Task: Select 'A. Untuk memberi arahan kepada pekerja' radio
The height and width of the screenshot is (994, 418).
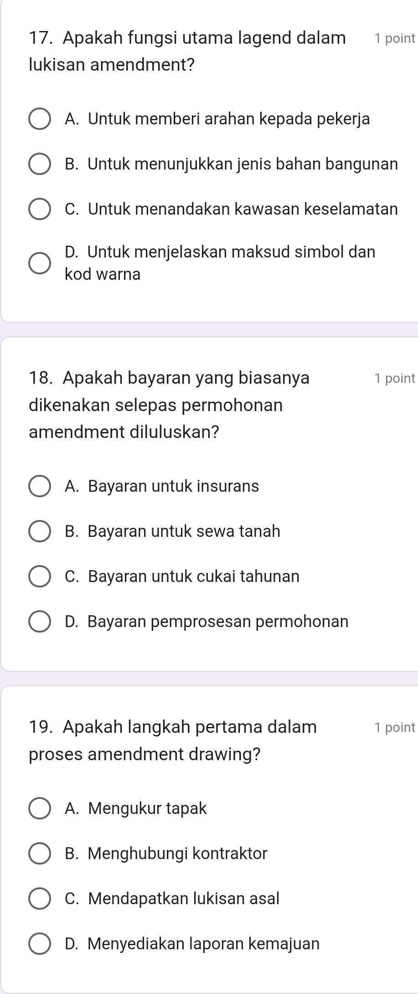Action: tap(40, 119)
